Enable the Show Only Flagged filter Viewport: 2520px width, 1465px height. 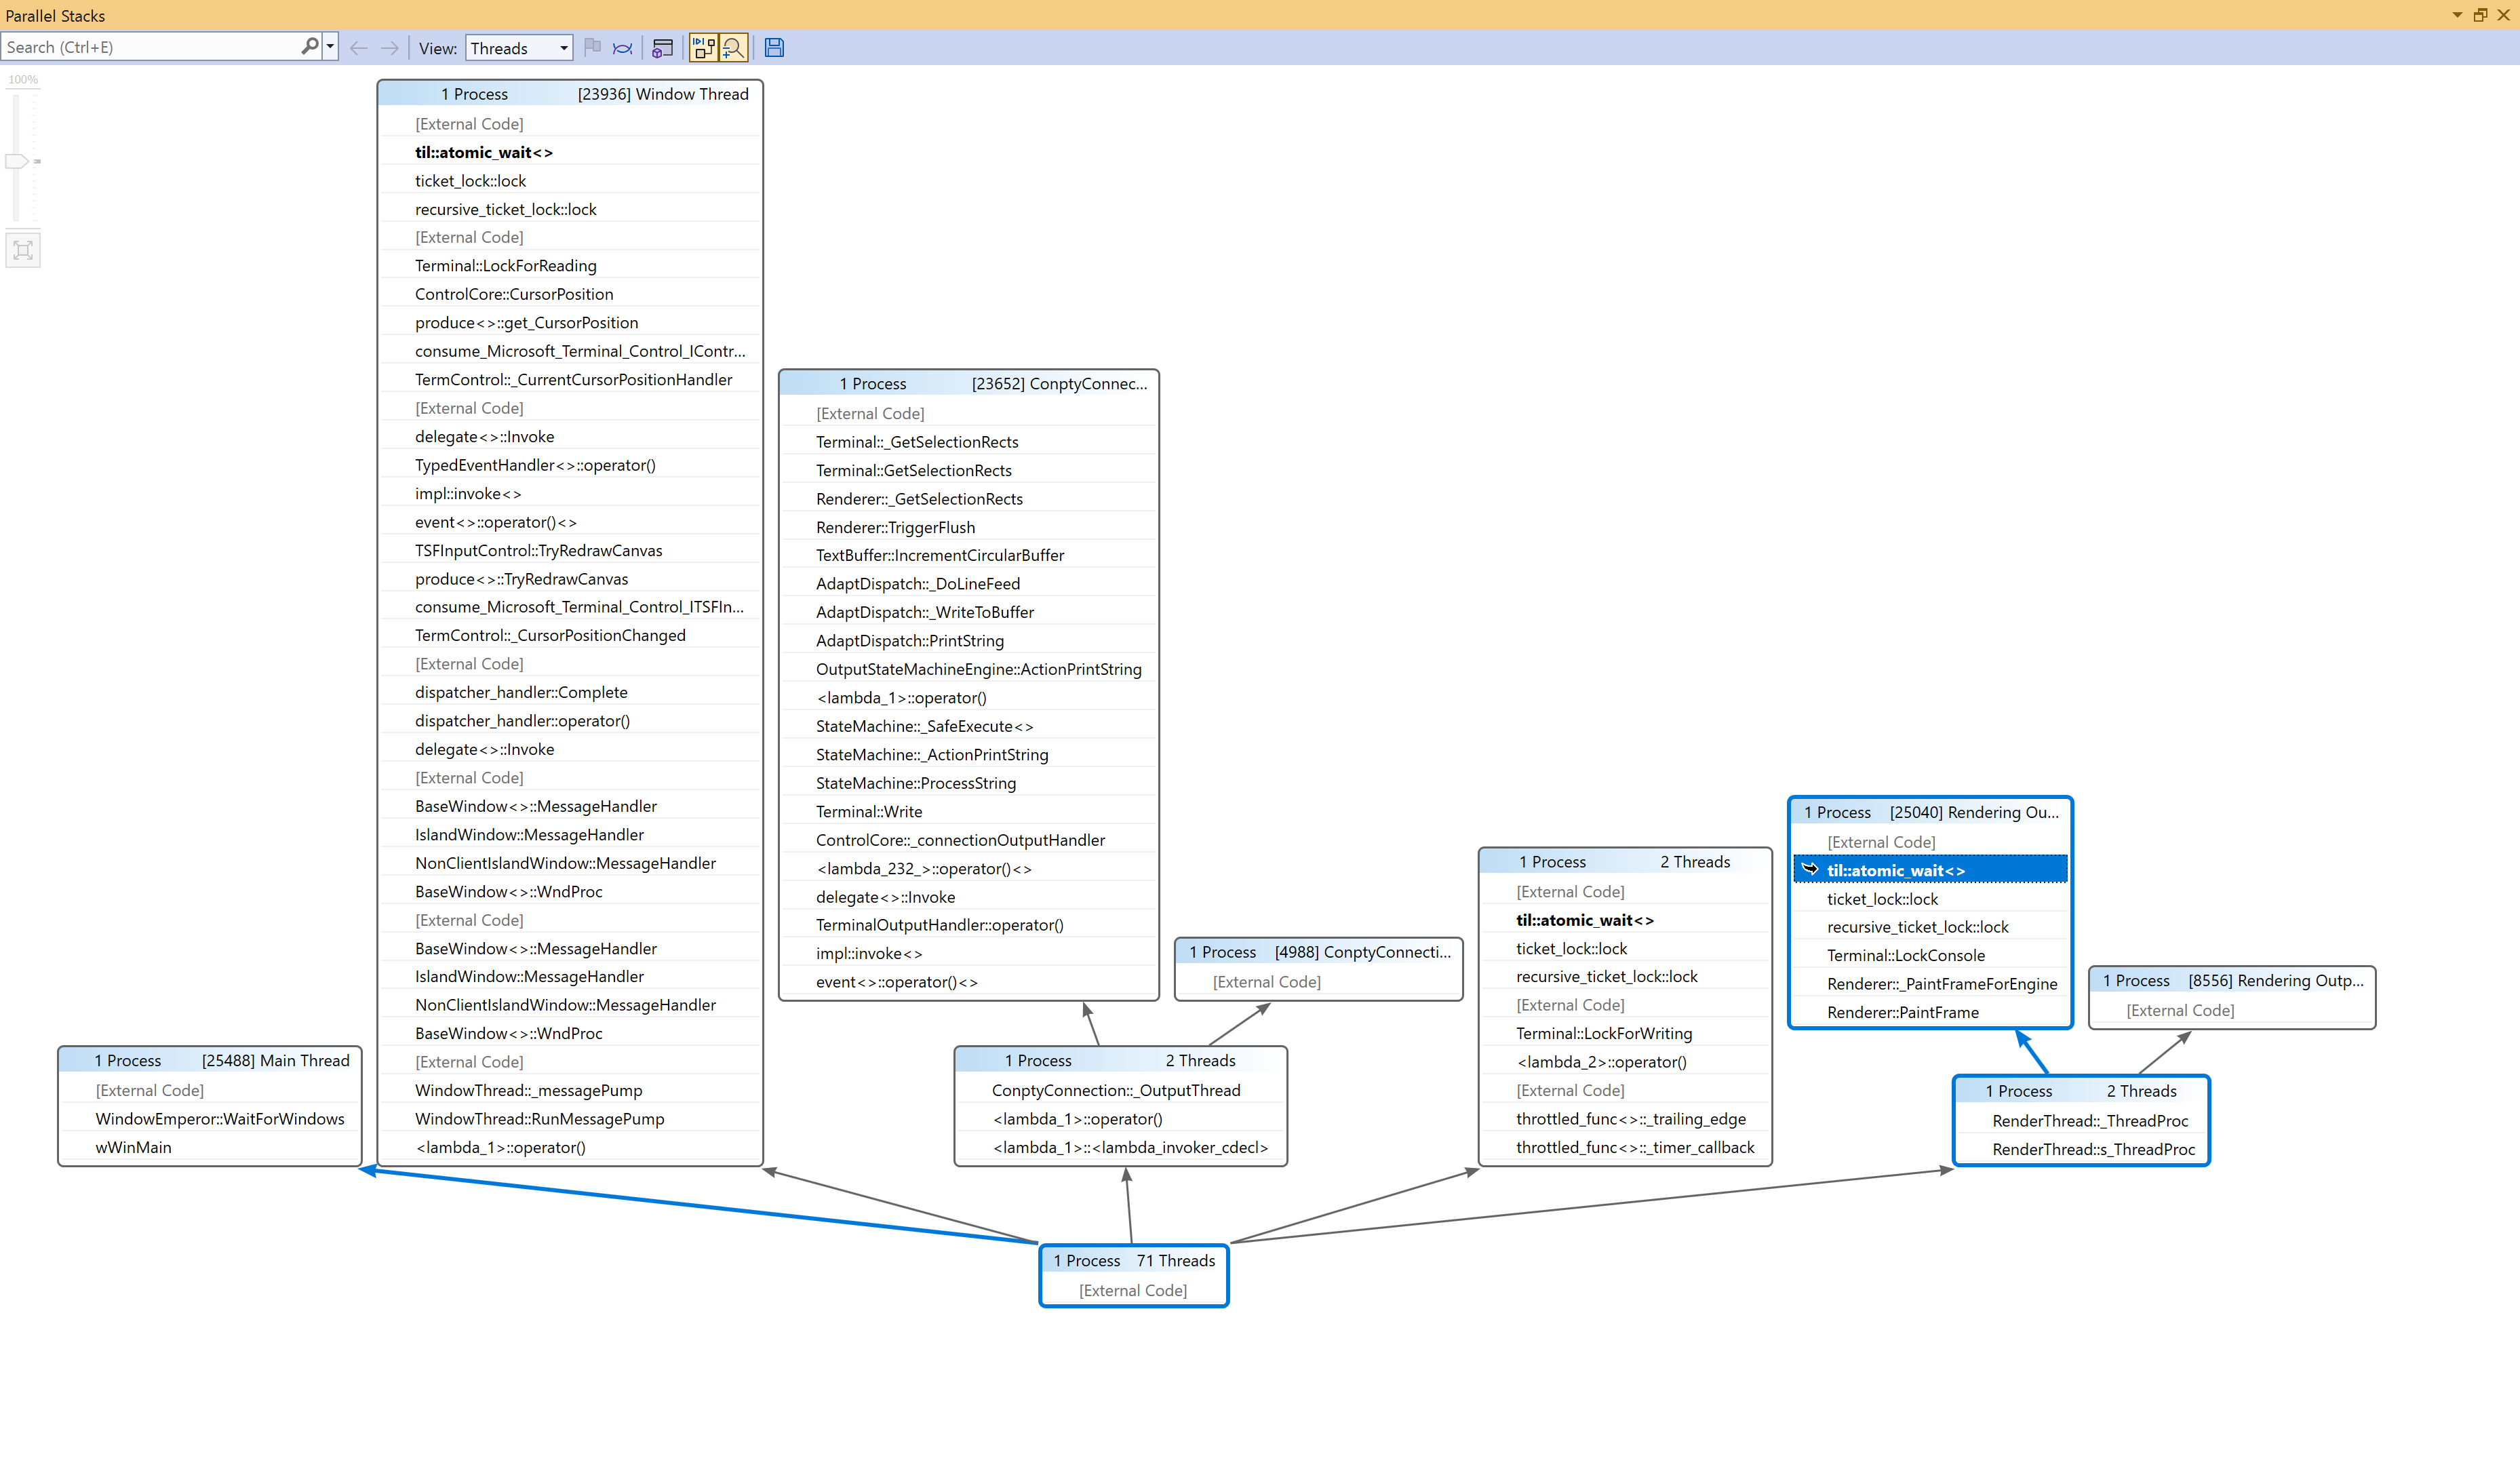point(592,47)
